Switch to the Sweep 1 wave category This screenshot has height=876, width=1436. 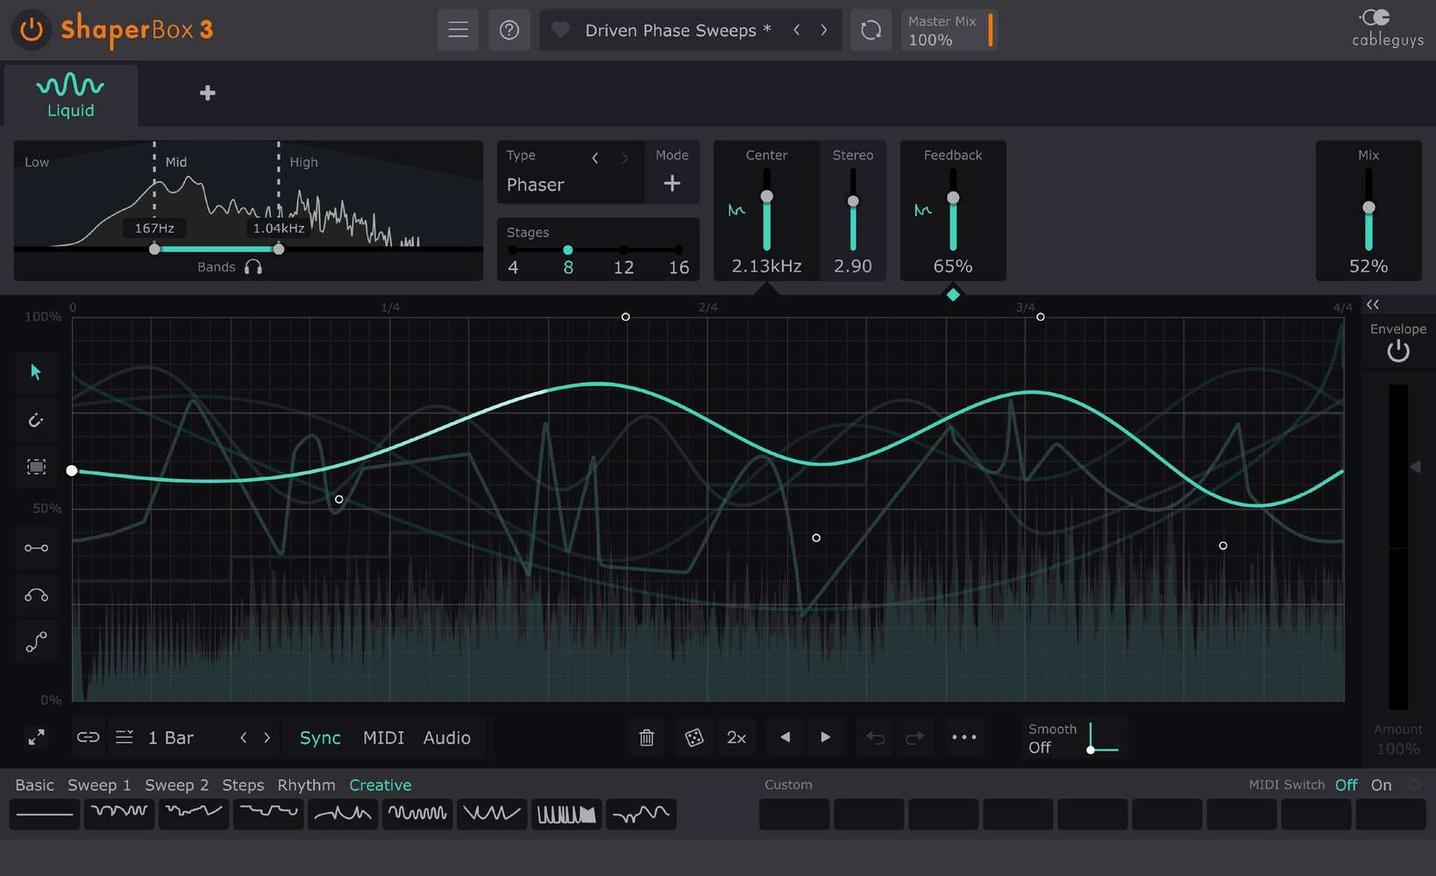pos(98,785)
